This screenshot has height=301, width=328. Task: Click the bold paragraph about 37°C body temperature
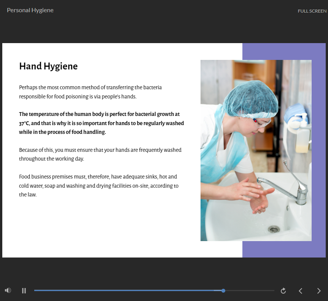(101, 123)
